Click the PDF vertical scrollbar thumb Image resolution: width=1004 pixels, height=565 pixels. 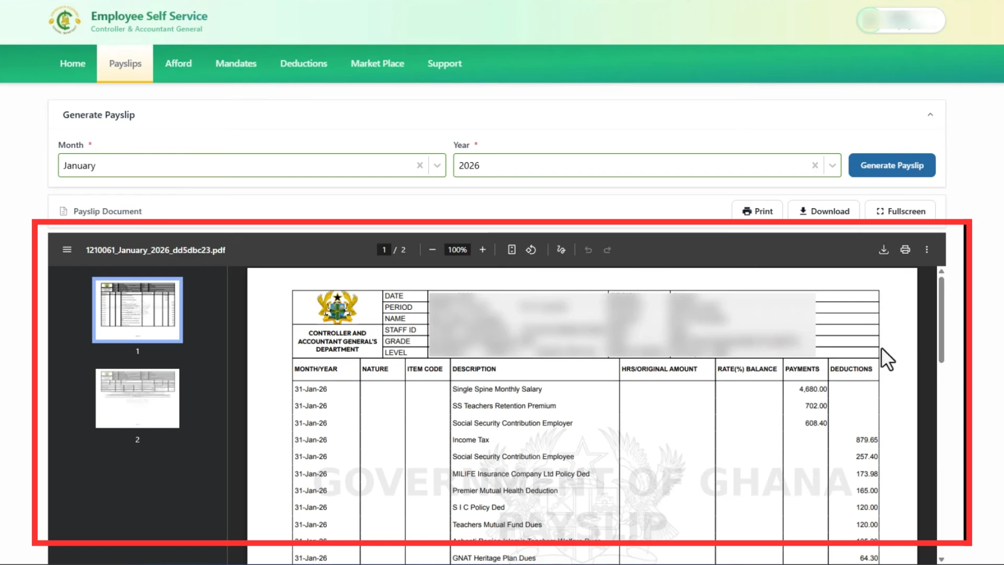(941, 319)
